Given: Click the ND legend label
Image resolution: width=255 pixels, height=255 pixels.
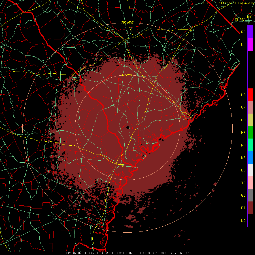Looking at the screenshot, I should (x=243, y=221).
